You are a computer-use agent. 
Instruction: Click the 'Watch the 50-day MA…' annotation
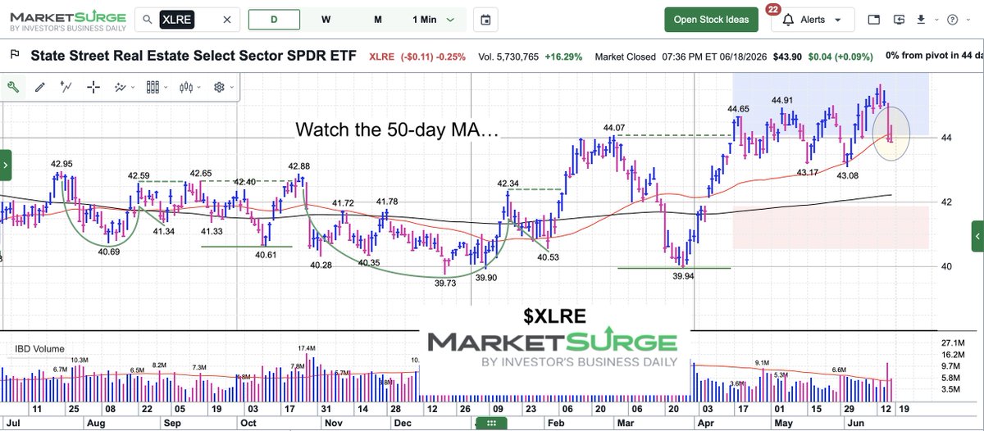click(397, 130)
